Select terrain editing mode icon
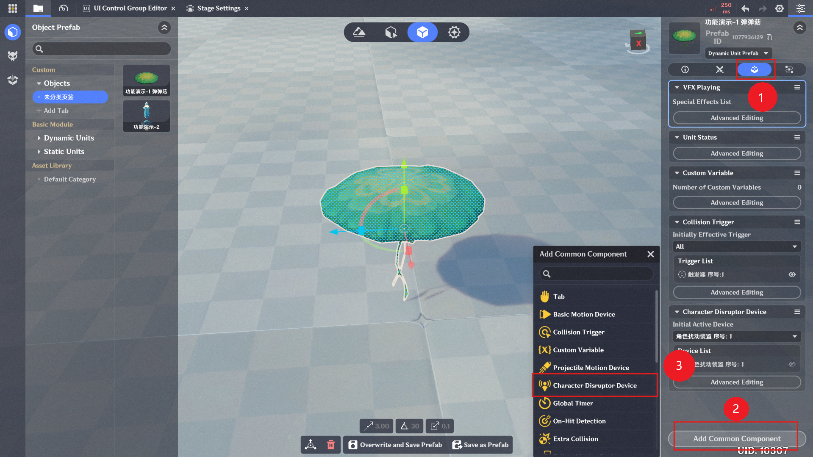 [359, 32]
